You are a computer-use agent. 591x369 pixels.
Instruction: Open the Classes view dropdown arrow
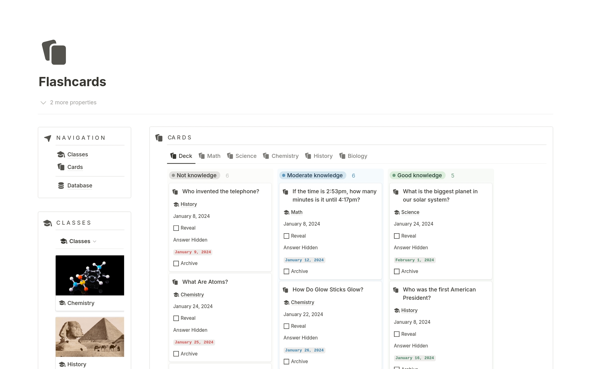click(x=95, y=241)
